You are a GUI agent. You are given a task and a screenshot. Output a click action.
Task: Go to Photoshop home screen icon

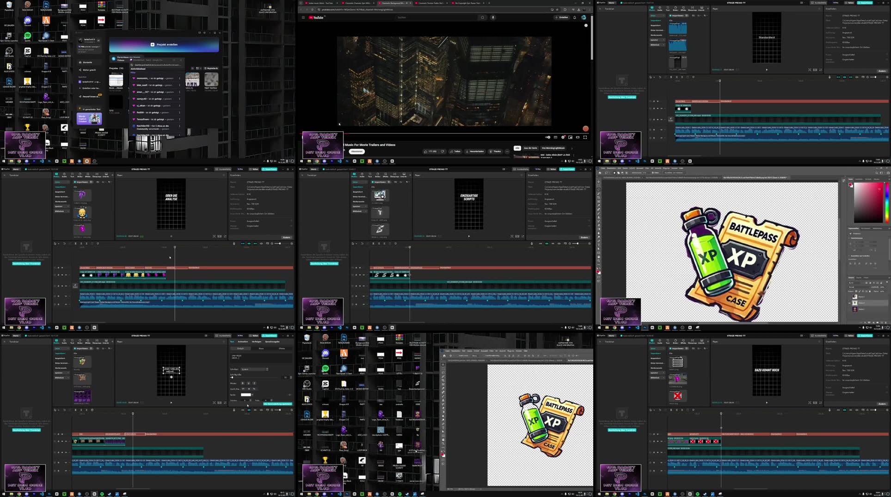pyautogui.click(x=600, y=173)
